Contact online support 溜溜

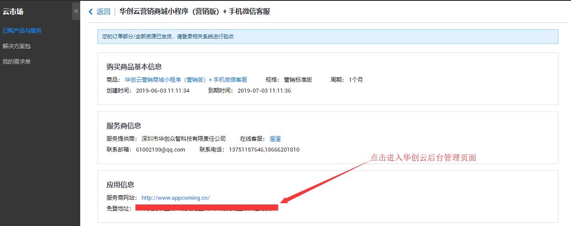tap(275, 139)
